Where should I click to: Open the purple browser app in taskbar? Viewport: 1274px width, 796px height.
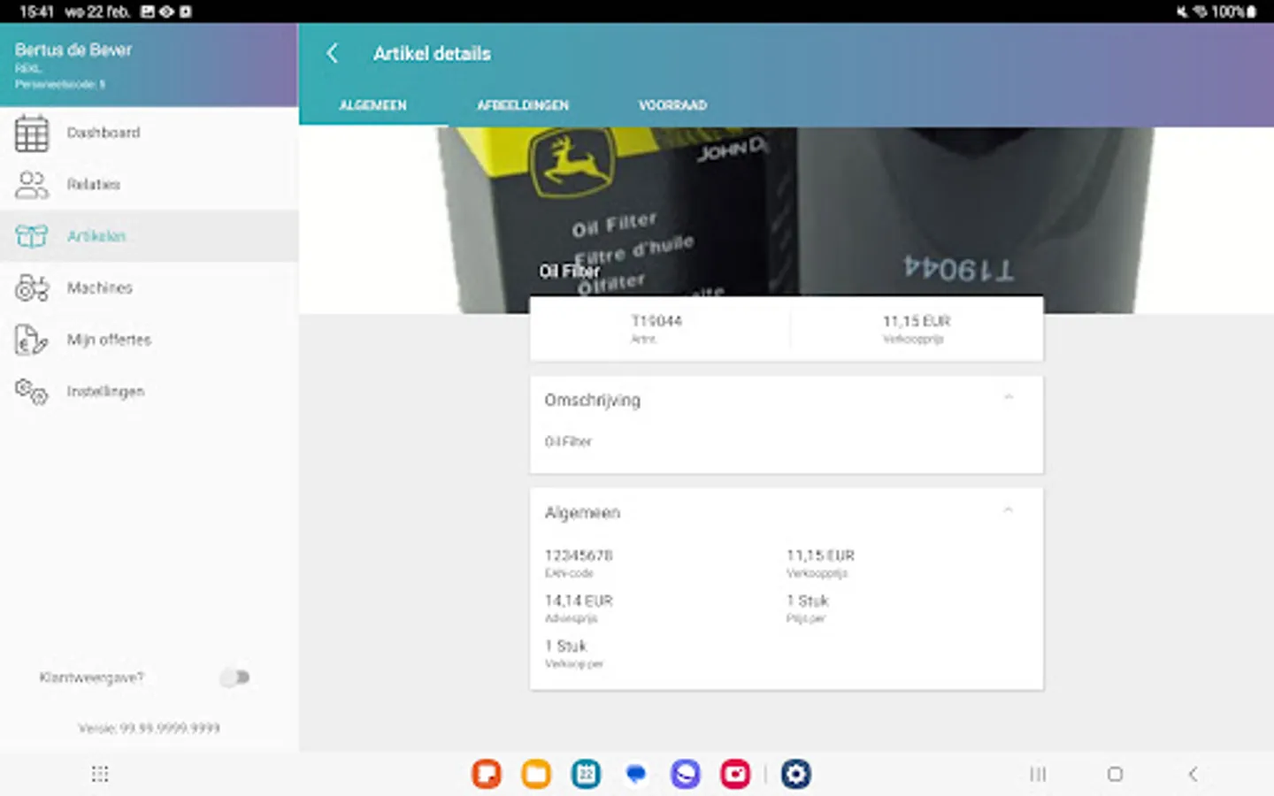(x=685, y=774)
